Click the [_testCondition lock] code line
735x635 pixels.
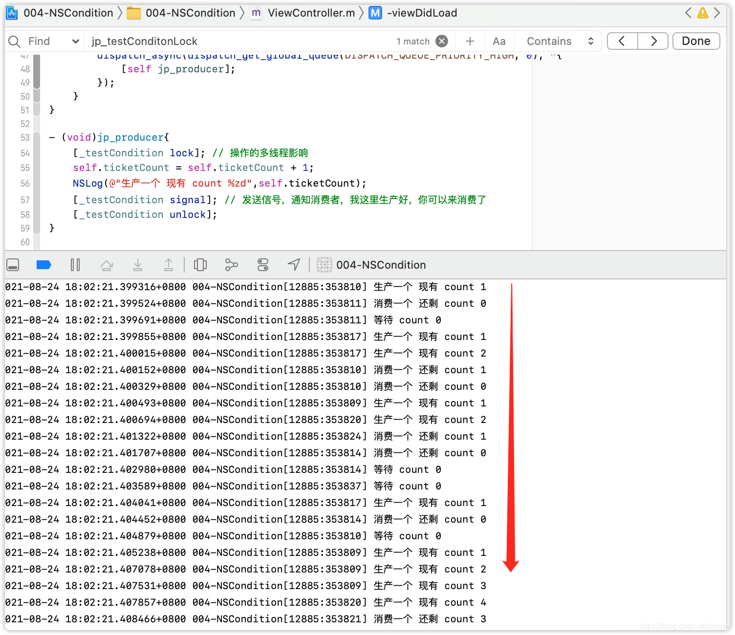point(139,153)
